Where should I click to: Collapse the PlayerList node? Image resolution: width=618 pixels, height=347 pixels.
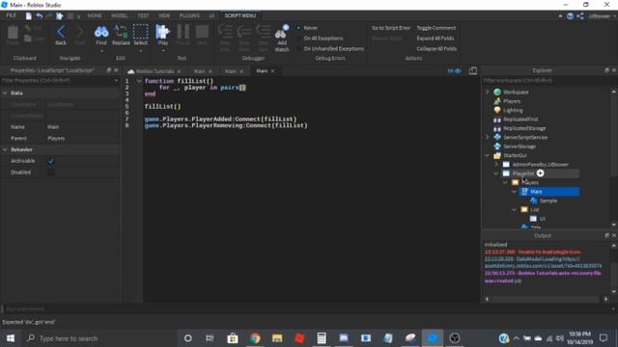[496, 173]
